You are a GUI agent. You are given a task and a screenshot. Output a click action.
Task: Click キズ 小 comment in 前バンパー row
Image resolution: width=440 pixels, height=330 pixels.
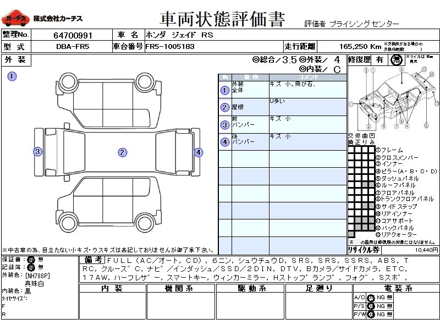(280, 119)
